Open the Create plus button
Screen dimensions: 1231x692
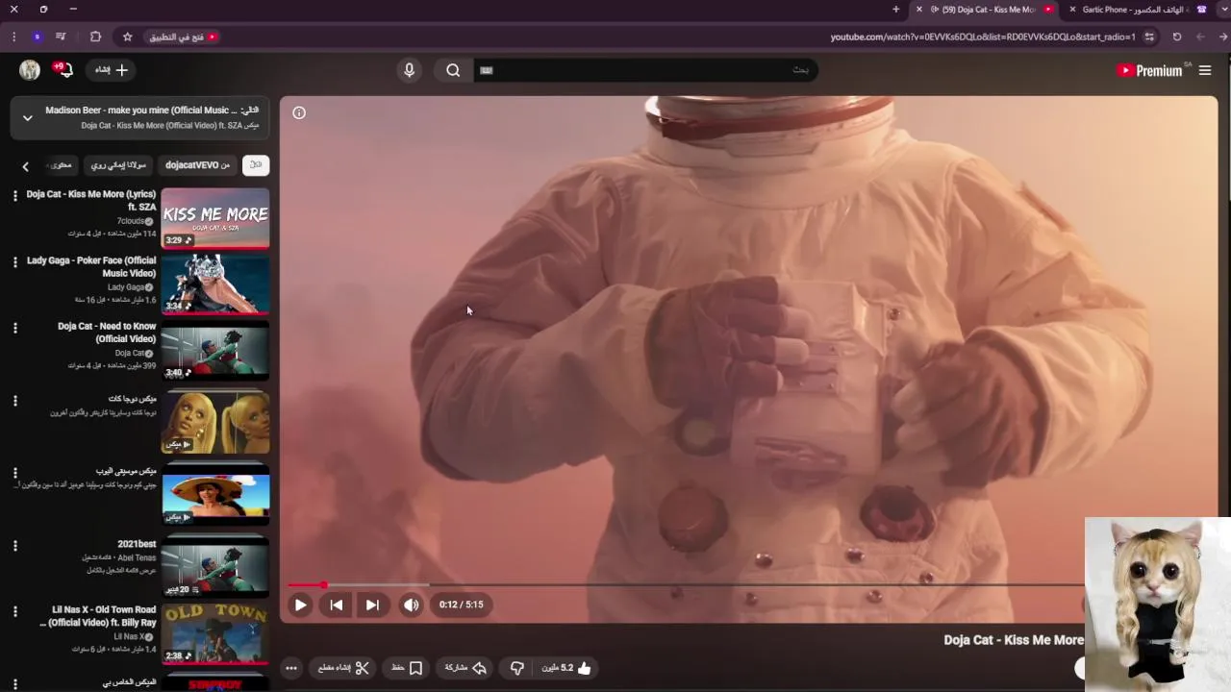coord(112,70)
